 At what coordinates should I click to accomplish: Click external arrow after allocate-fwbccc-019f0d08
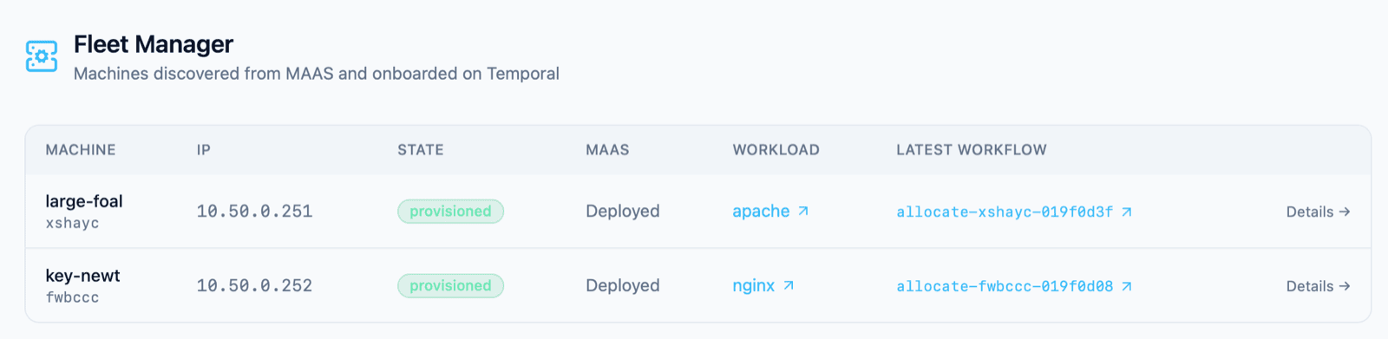coord(1127,286)
